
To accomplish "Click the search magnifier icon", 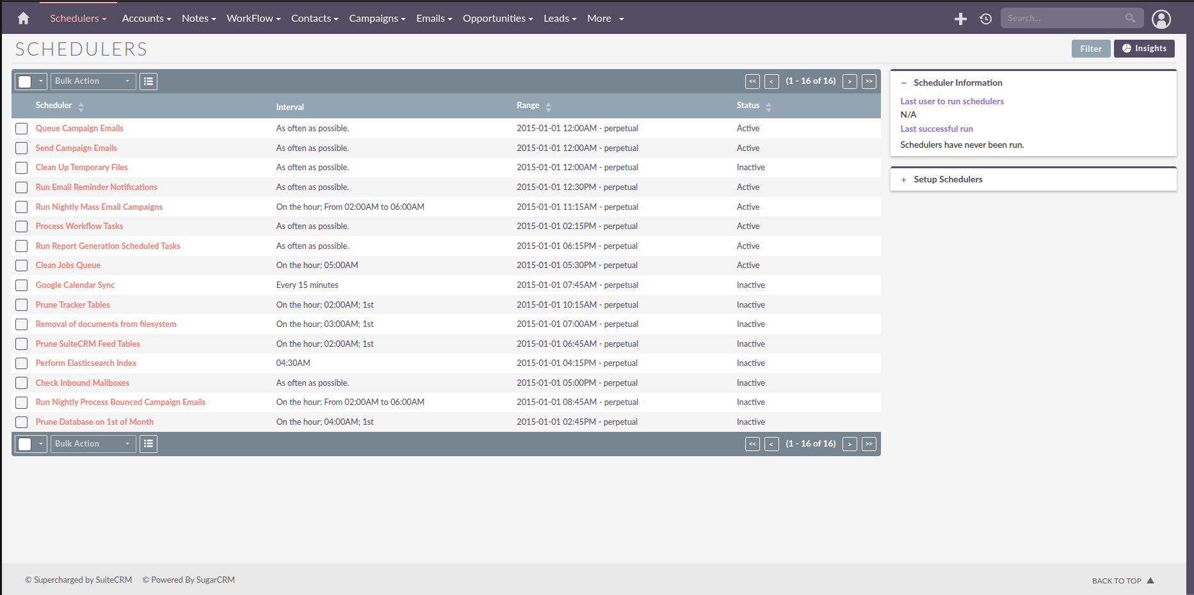I will [x=1131, y=17].
